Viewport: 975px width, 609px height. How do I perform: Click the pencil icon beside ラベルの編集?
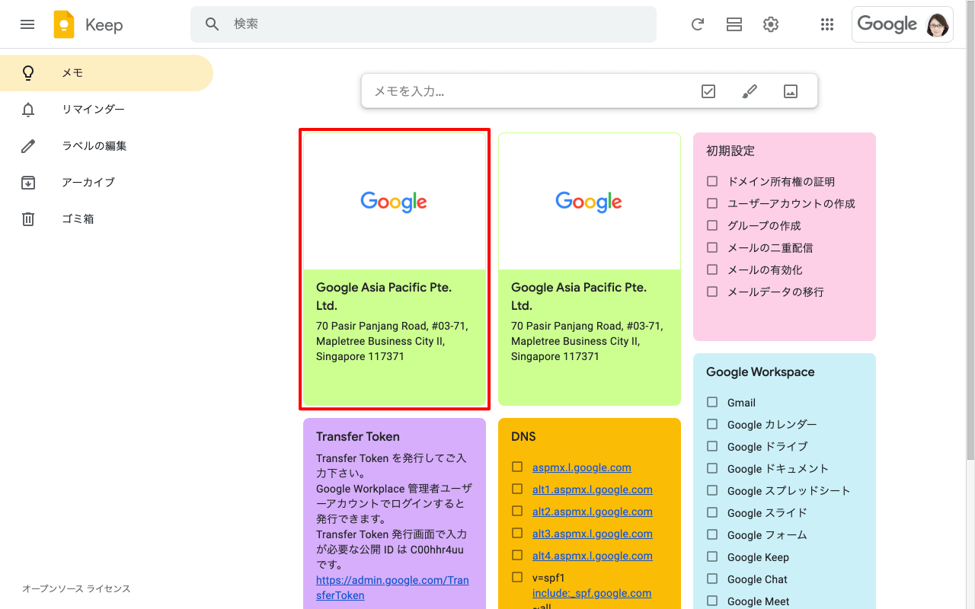click(x=28, y=146)
